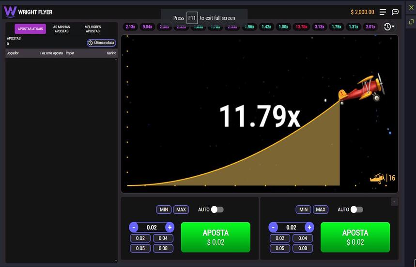The height and width of the screenshot is (267, 416).
Task: Open the round history dropdown clock icon
Action: click(389, 27)
